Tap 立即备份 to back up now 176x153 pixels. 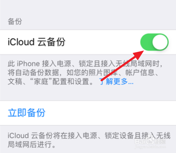(27, 113)
